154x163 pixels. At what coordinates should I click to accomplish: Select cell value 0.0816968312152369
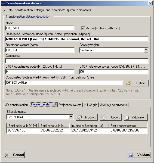[x=128, y=130]
